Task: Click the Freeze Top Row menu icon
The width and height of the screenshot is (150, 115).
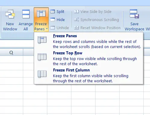Action: 42,57
